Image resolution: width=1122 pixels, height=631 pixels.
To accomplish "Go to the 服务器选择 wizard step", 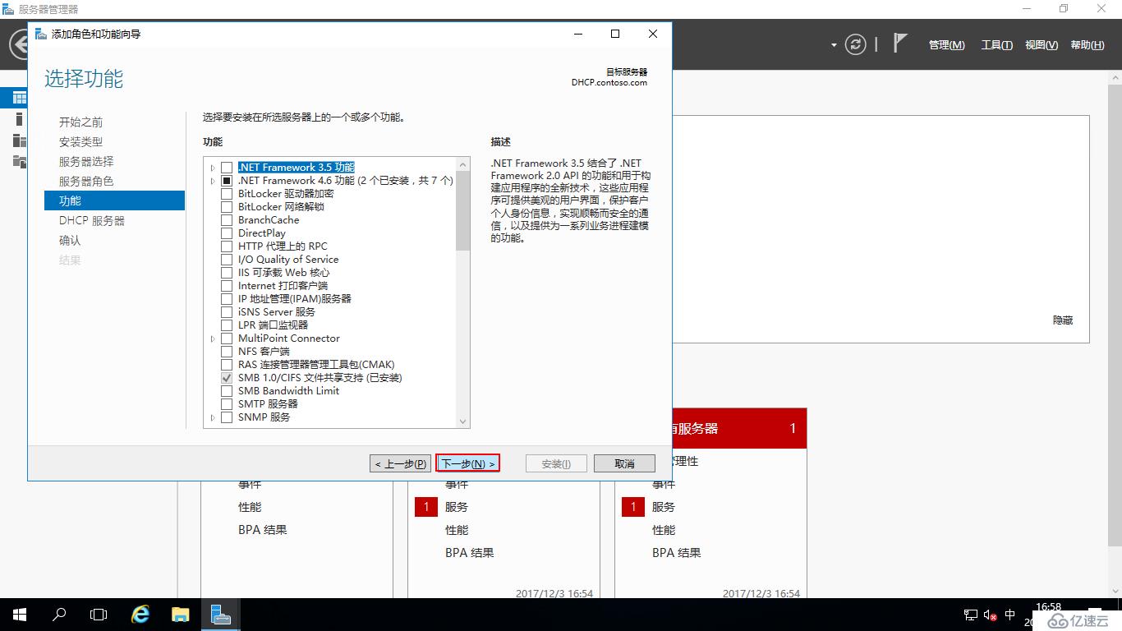I will coord(86,161).
